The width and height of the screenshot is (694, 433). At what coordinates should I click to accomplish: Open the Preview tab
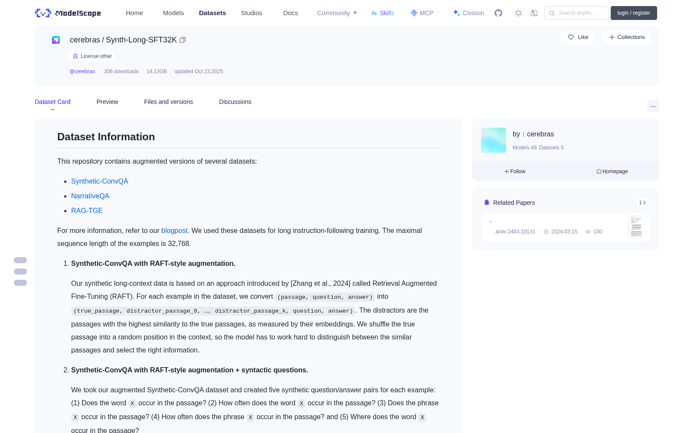pyautogui.click(x=107, y=102)
